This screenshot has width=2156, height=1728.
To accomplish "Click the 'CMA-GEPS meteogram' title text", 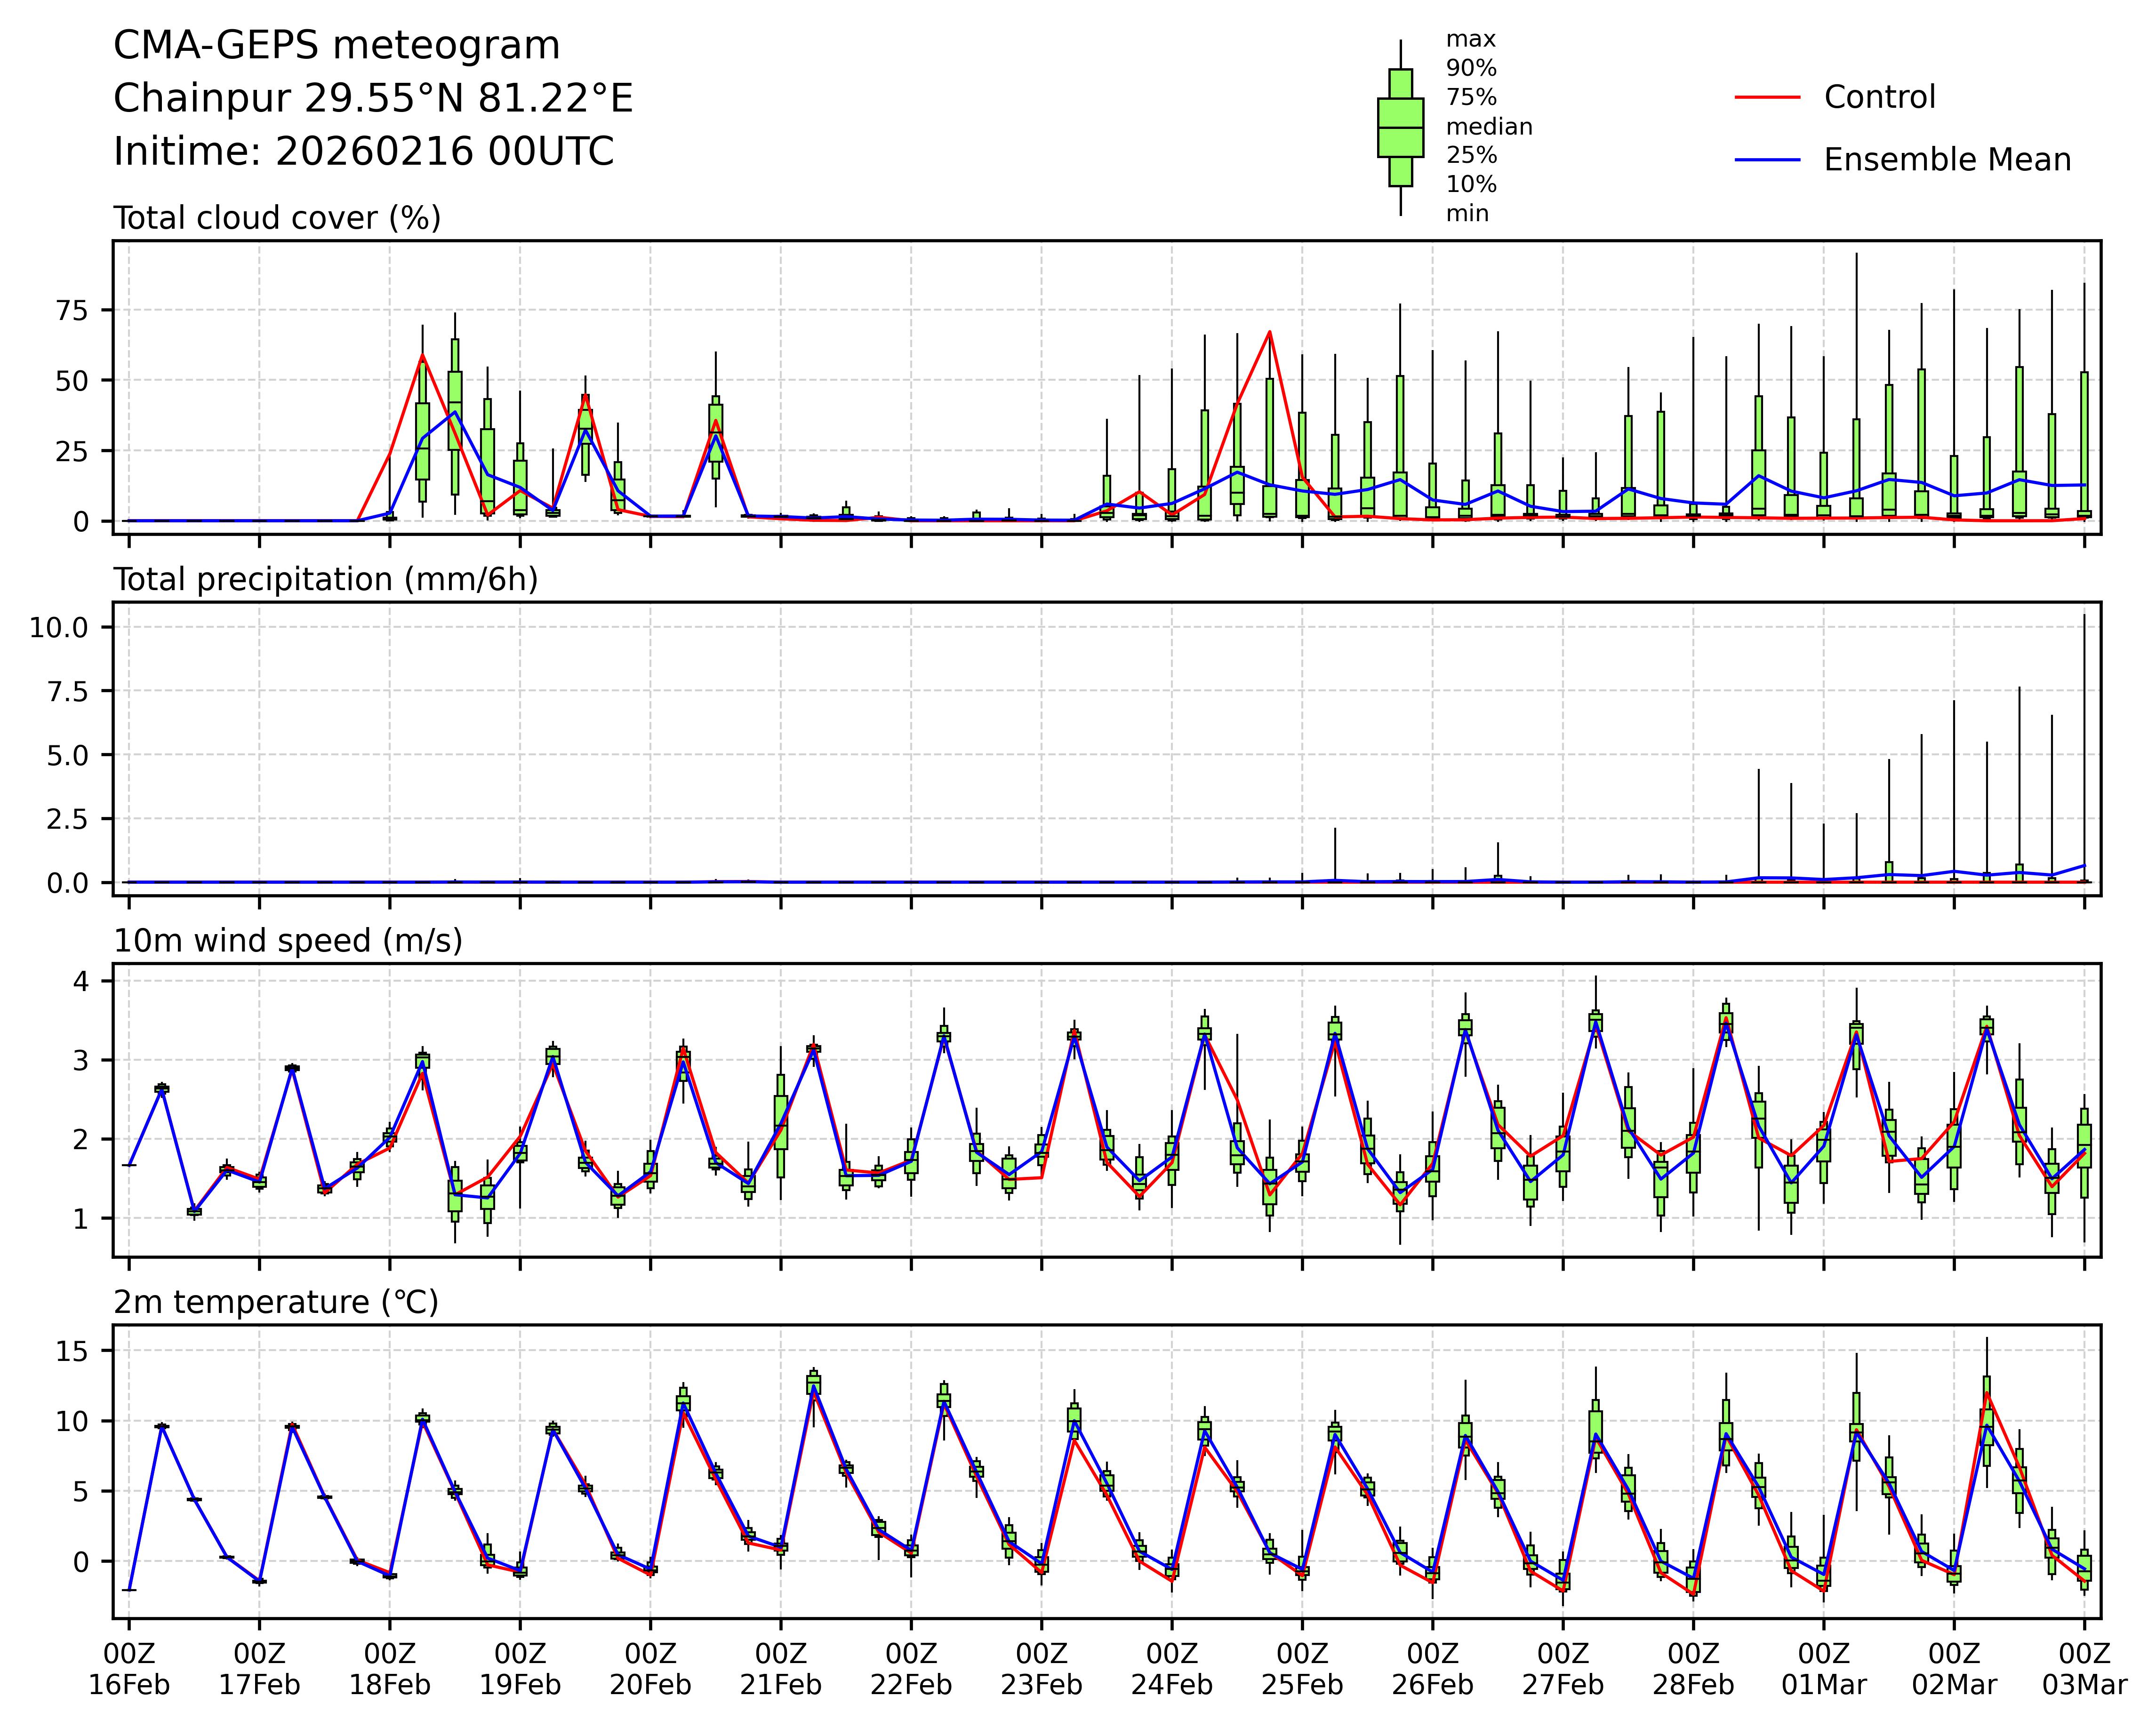I will [x=336, y=46].
